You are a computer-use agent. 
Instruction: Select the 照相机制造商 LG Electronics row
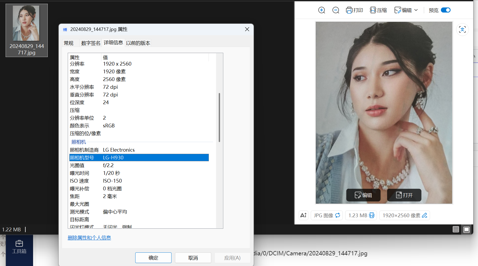pyautogui.click(x=139, y=150)
